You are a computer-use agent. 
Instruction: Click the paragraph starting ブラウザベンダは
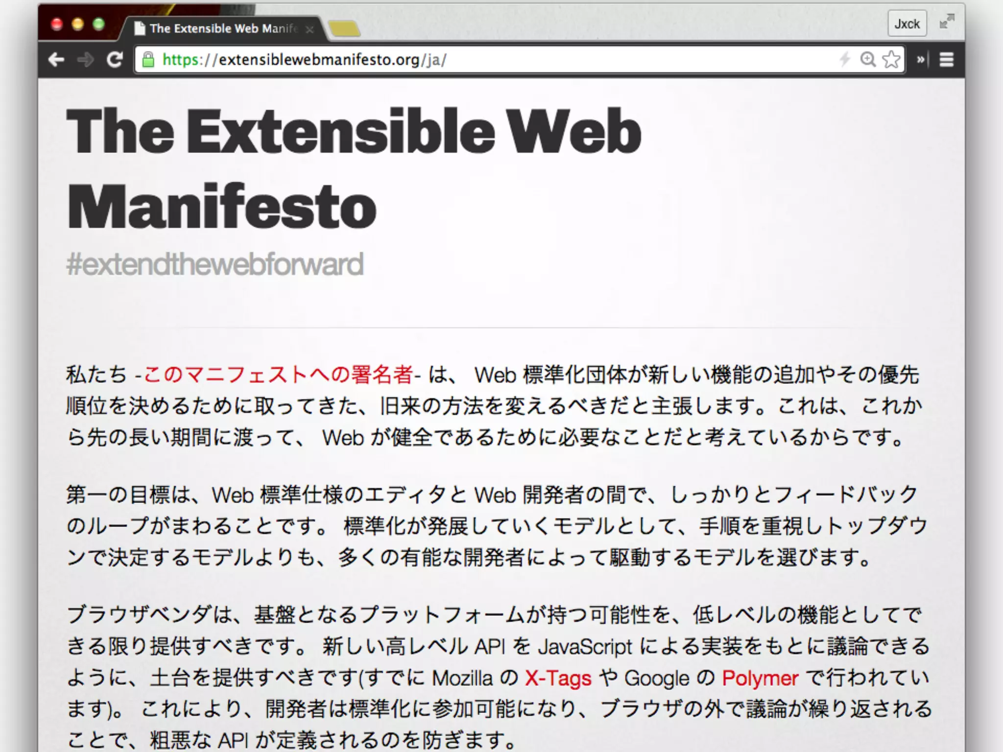point(499,678)
